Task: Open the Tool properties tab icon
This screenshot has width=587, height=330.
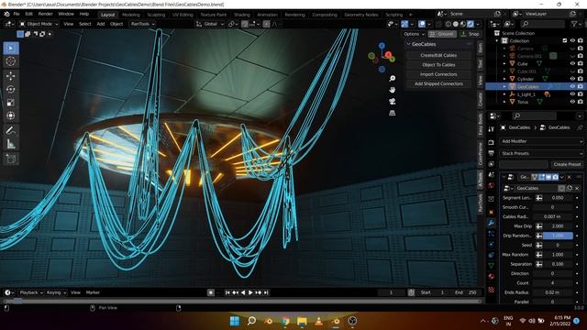Action: click(x=492, y=129)
